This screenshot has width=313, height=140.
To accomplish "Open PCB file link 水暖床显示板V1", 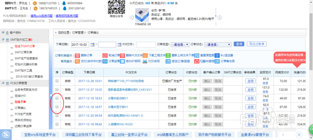I will pos(118,107).
